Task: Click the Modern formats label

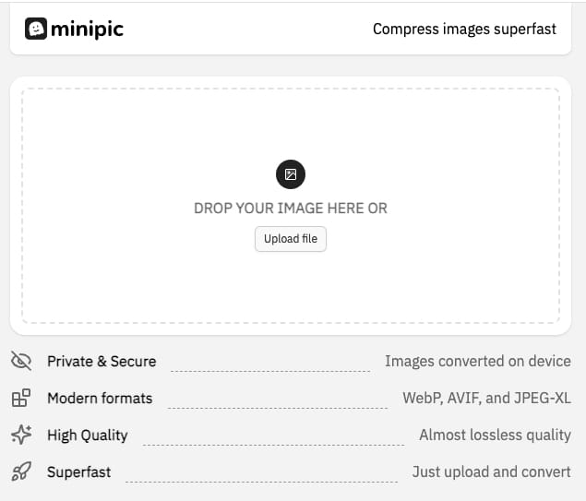Action: (x=100, y=399)
